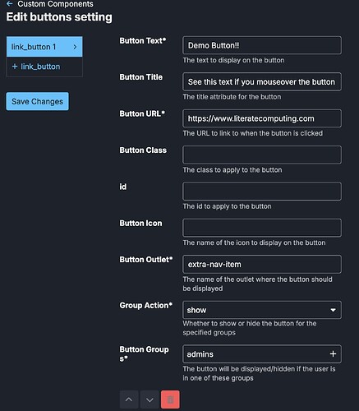Click into the Button Title field

[x=262, y=81]
